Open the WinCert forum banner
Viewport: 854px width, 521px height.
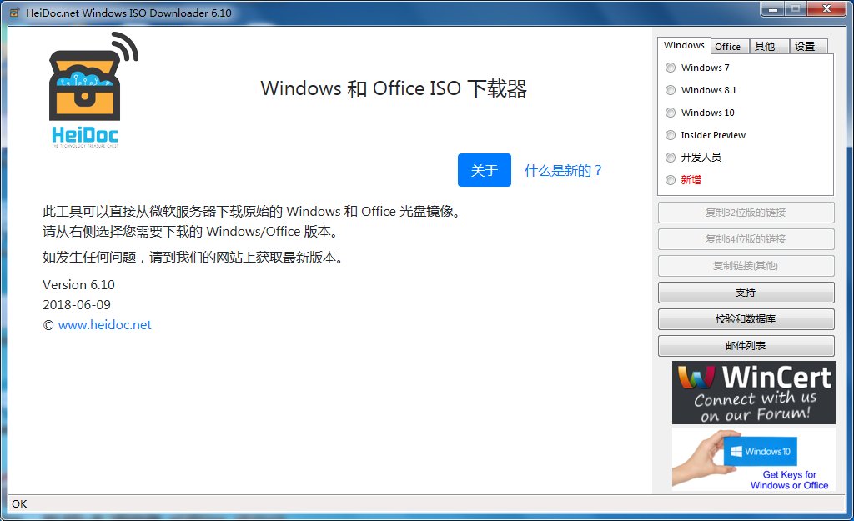point(753,393)
